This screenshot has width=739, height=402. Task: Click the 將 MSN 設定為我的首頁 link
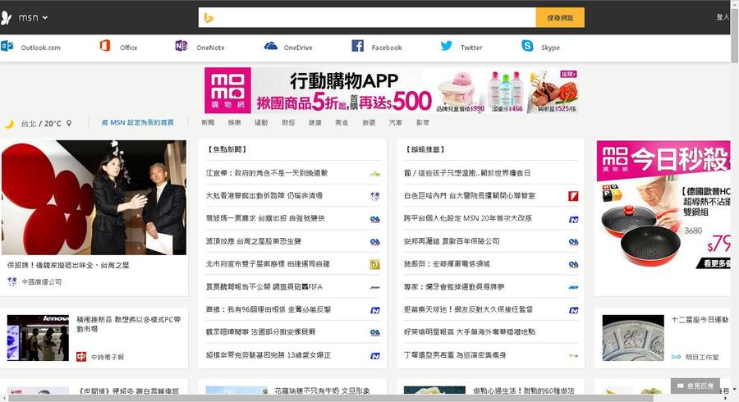pos(137,123)
